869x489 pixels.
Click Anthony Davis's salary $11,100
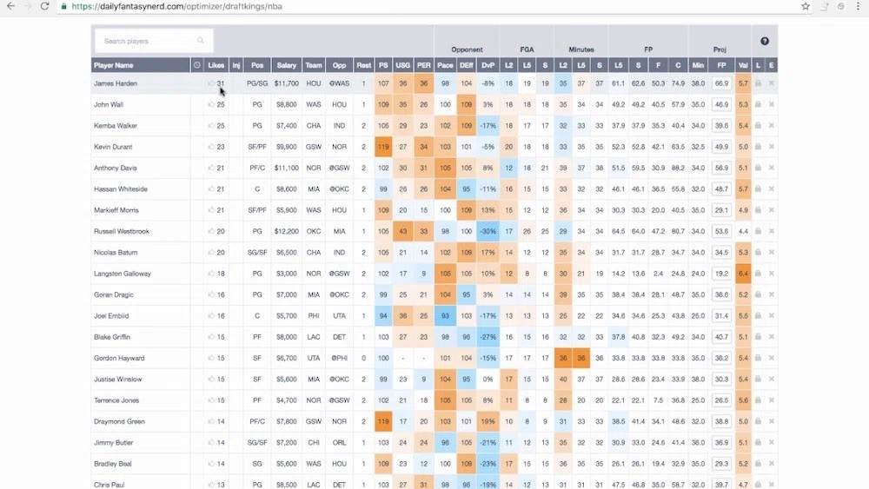[287, 168]
